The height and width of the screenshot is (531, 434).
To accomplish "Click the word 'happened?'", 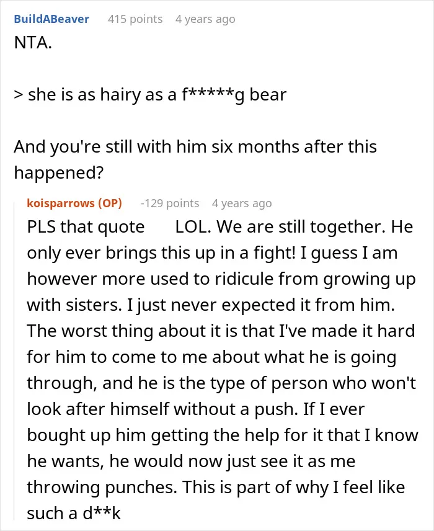I will tap(58, 172).
